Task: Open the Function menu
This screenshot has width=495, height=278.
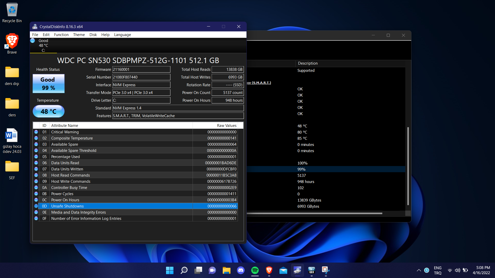Action: [61, 35]
